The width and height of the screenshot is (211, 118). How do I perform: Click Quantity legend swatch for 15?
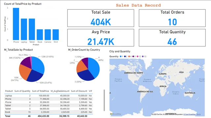[143, 56]
